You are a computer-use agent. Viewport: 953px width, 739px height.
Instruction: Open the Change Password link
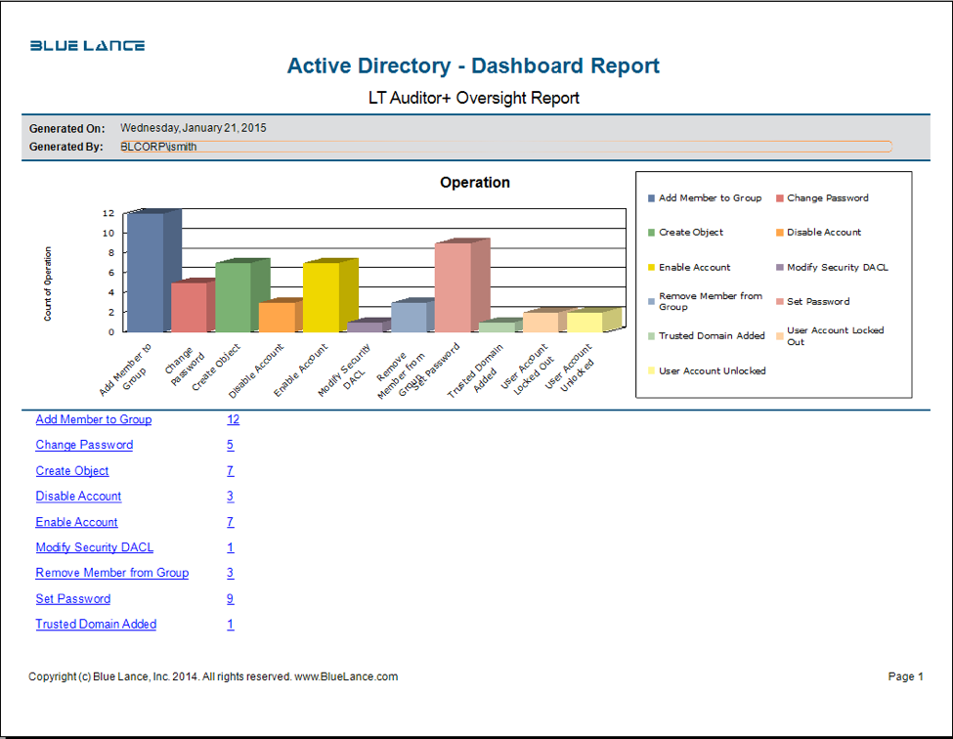click(x=84, y=445)
